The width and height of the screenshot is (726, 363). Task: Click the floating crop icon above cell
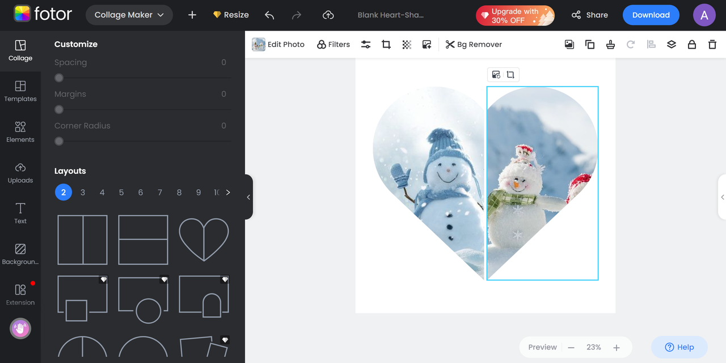pos(510,75)
